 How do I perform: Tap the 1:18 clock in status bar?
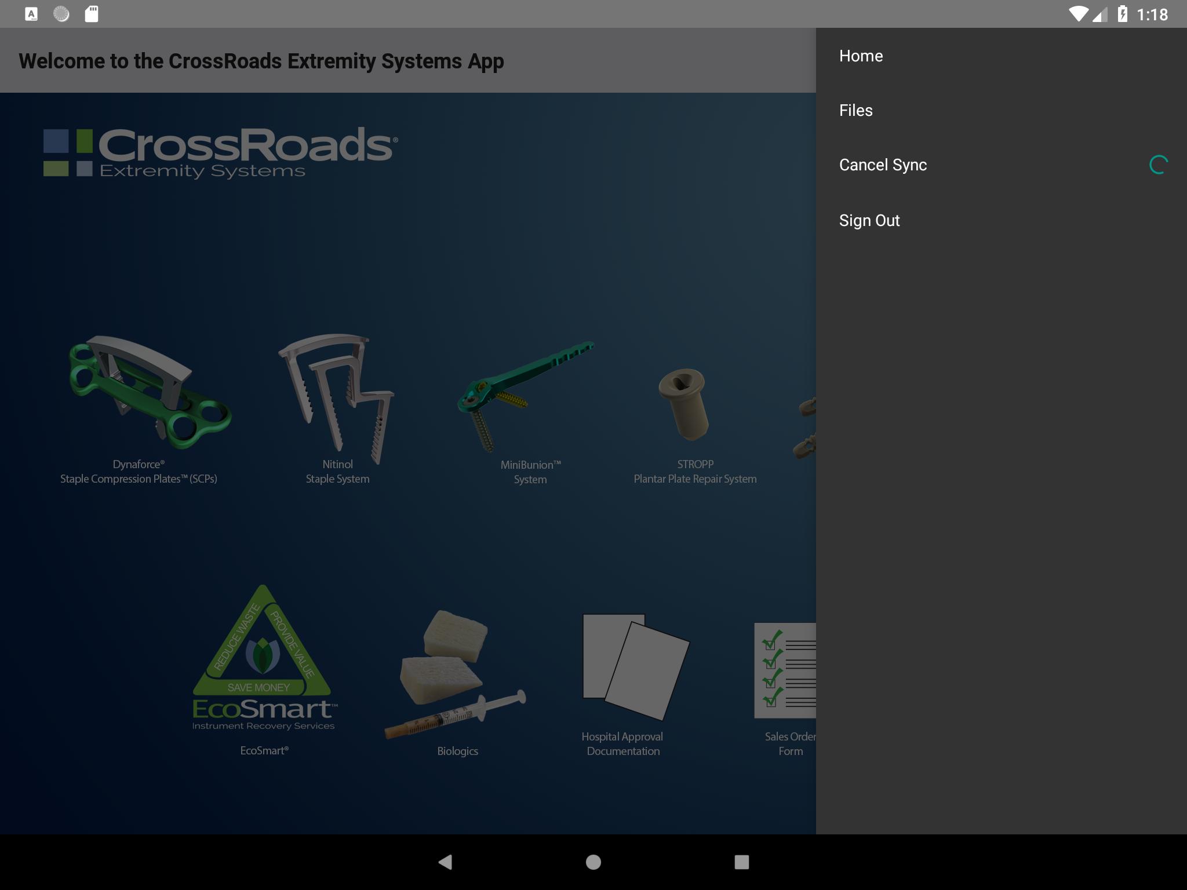(1152, 14)
